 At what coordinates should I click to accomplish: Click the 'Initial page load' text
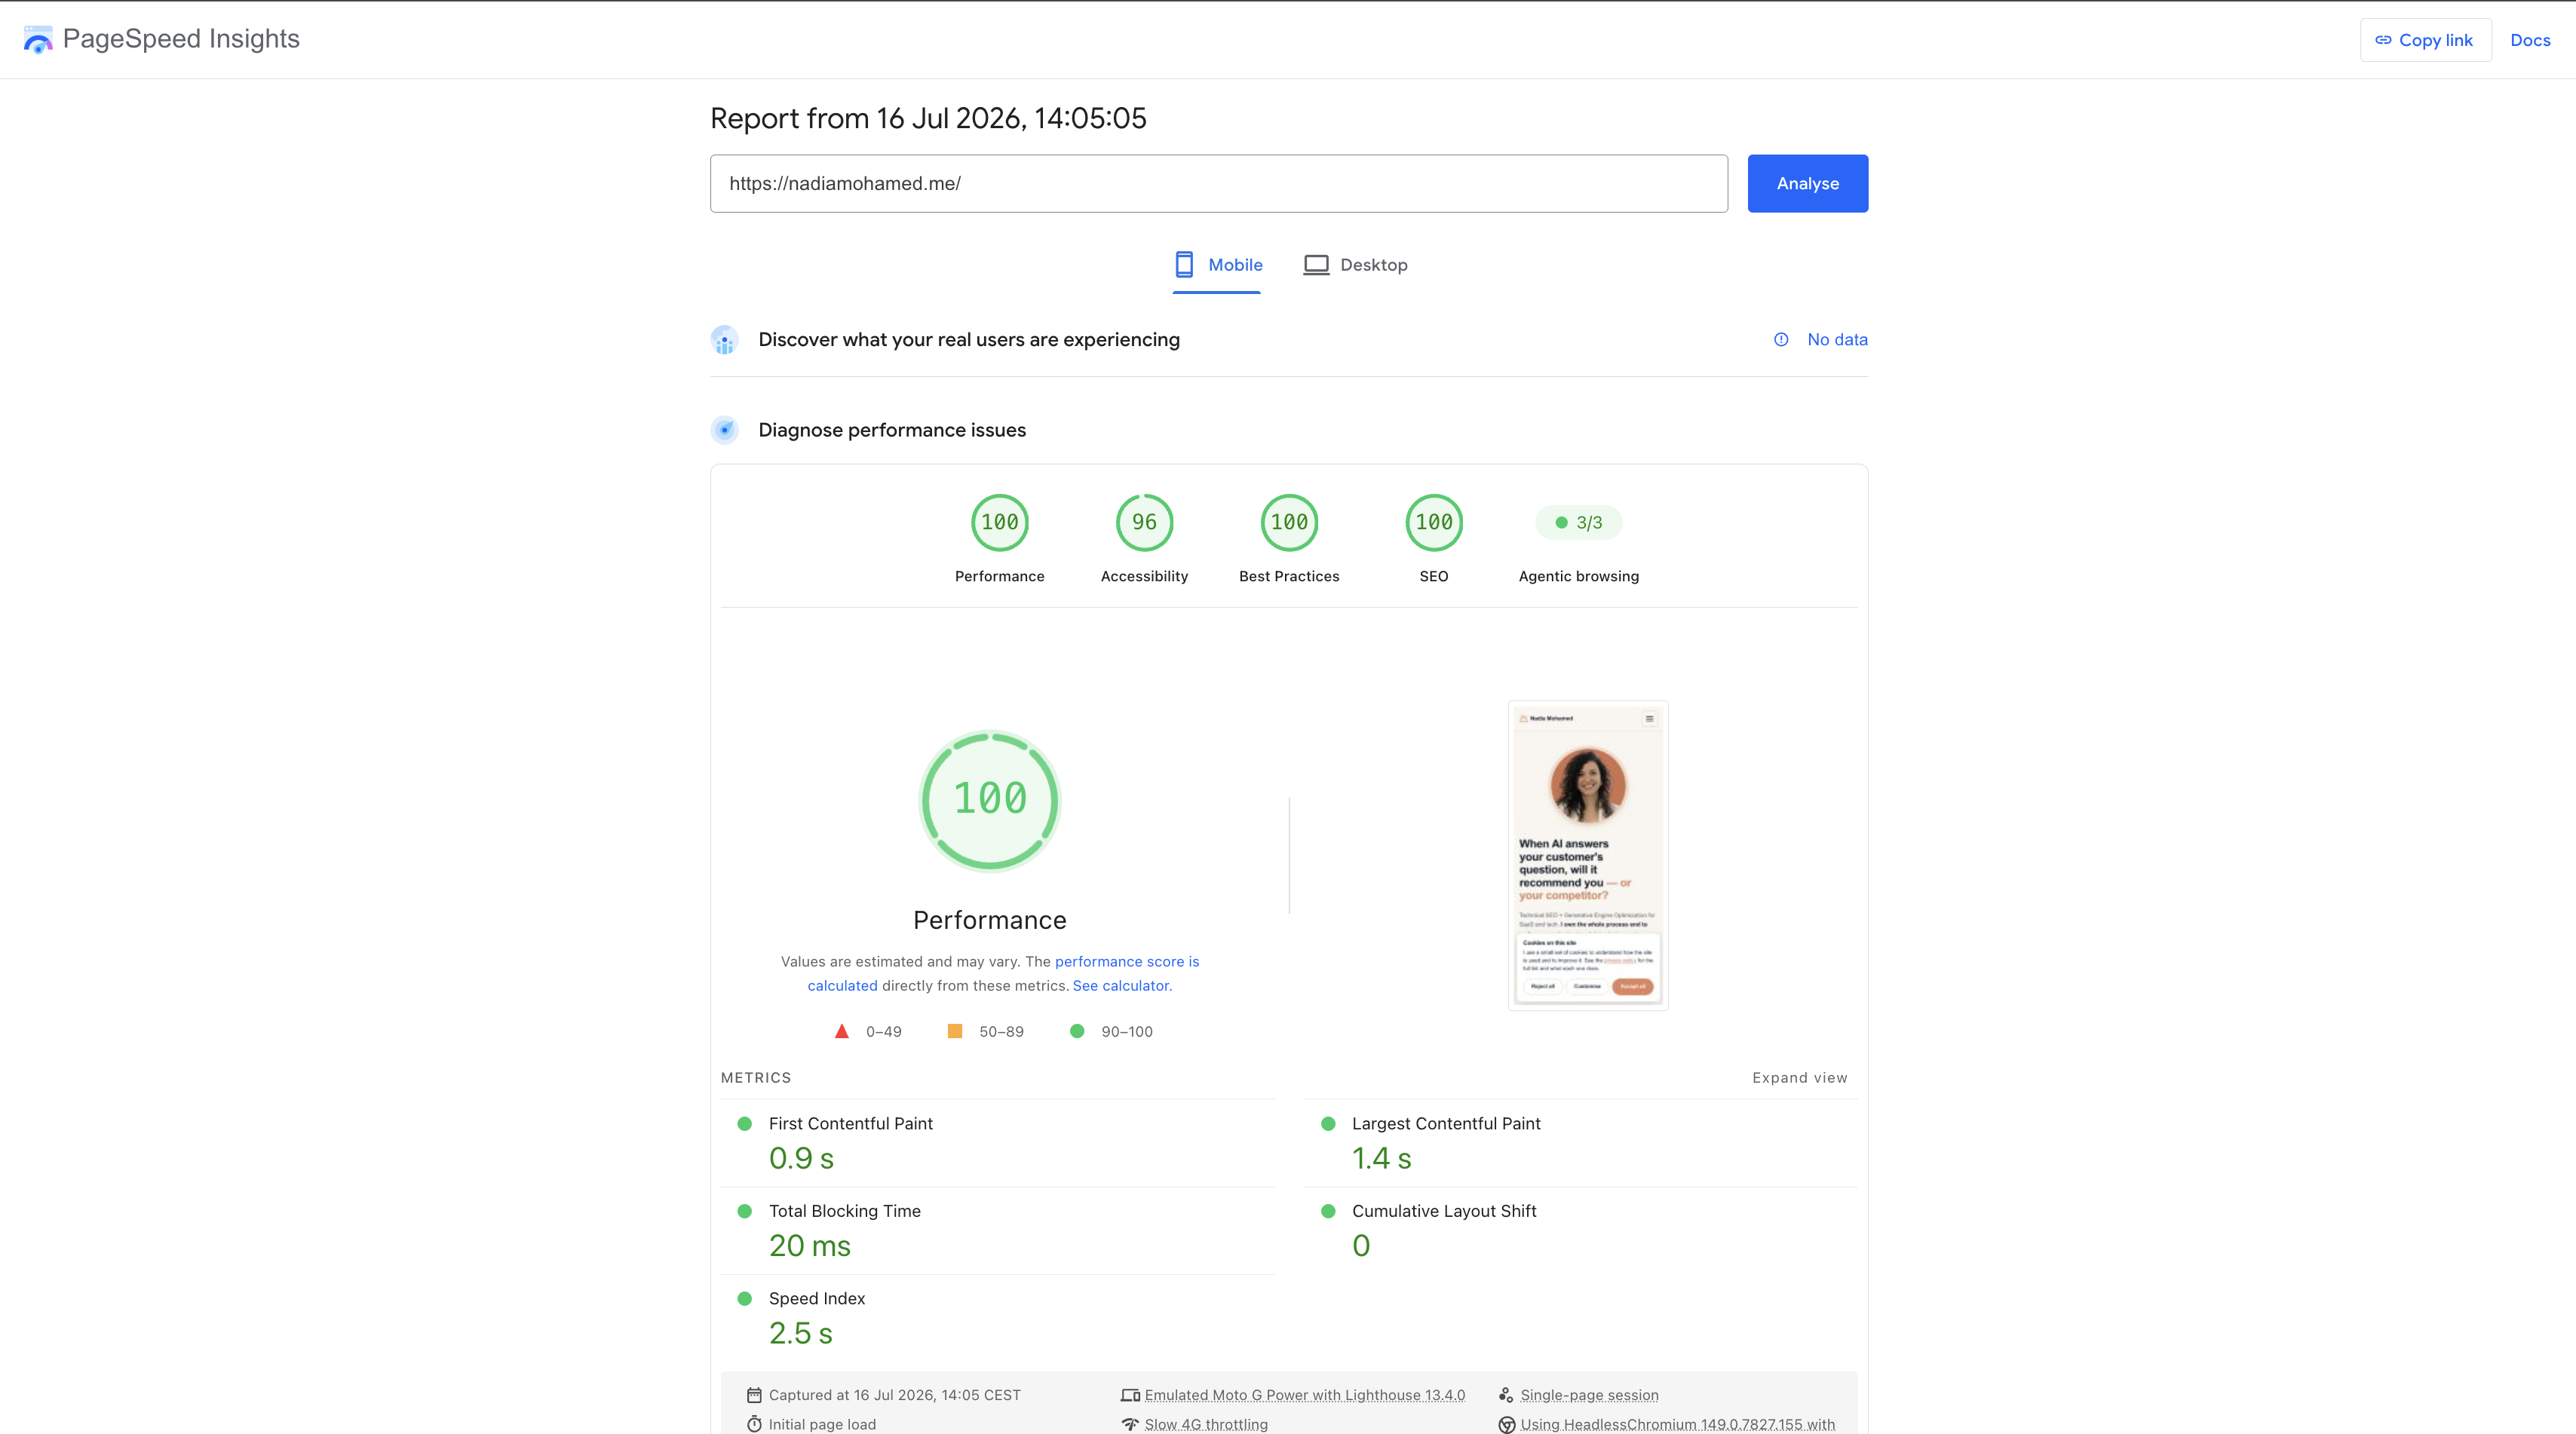[821, 1424]
